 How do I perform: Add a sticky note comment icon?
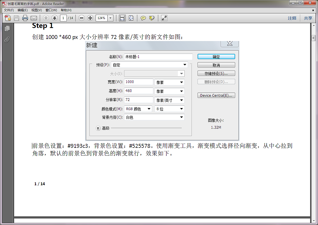click(143, 18)
